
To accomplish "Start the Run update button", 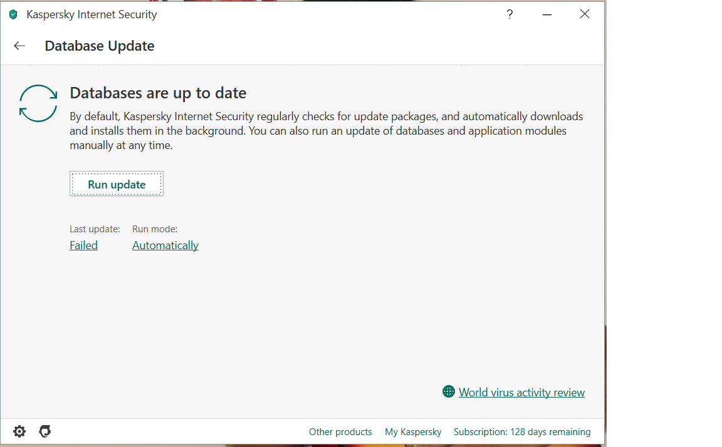I will (117, 184).
